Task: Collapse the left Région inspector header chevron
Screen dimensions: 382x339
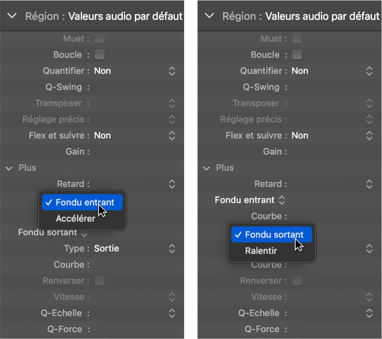Action: (13, 16)
